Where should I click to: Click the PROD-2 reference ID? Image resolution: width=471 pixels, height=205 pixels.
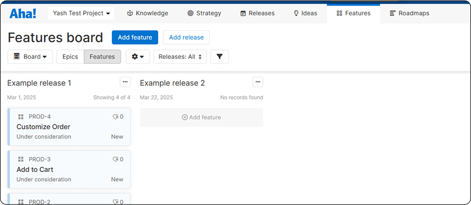[40, 202]
